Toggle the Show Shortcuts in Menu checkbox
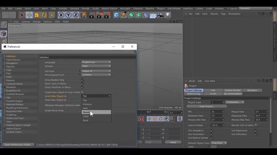 coord(82,87)
